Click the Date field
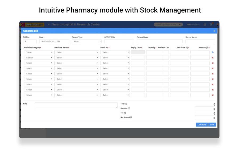Viewport: 240px width, 155px height. [54, 41]
